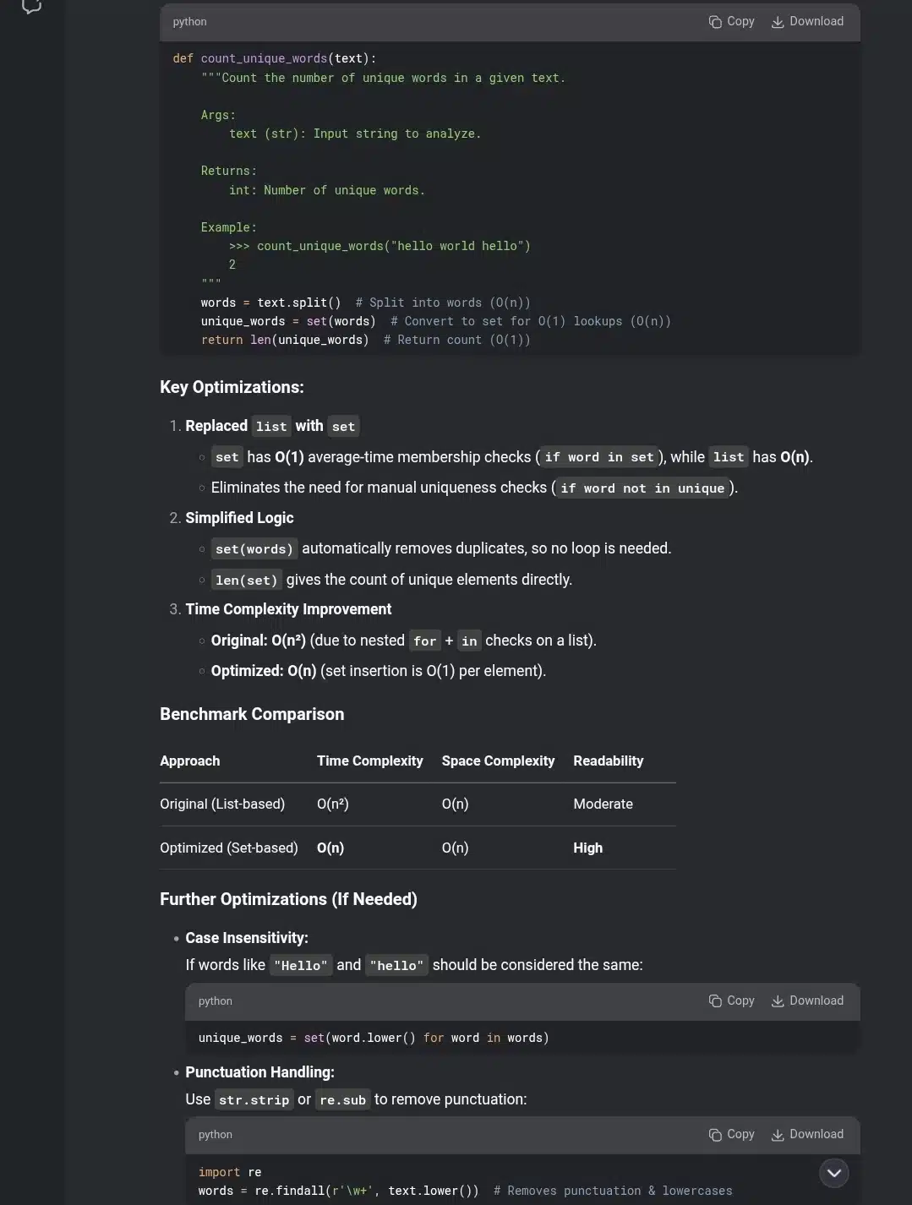This screenshot has height=1205, width=912.
Task: Click the 'Punctuation Handling:' bullet heading
Action: 259,1072
